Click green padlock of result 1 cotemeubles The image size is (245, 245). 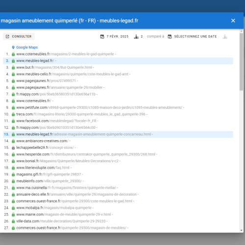tap(13, 54)
